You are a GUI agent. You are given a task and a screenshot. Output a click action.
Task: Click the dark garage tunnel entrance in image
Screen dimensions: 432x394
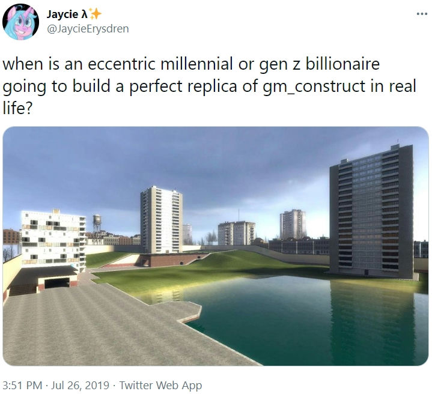[57, 283]
